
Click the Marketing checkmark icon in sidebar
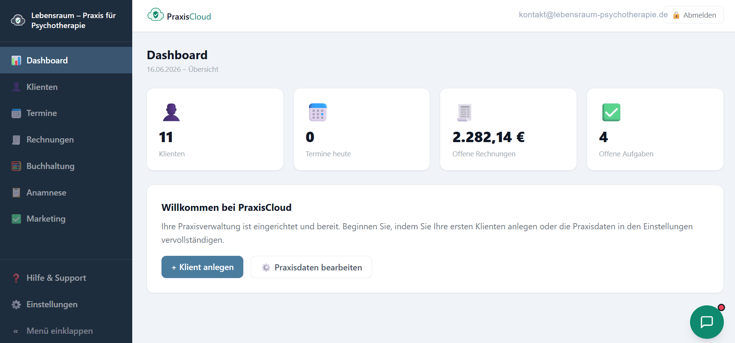pos(16,219)
